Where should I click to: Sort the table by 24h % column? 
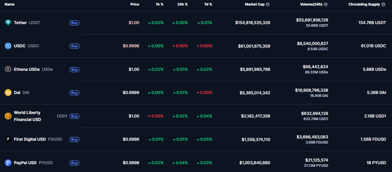tap(183, 4)
